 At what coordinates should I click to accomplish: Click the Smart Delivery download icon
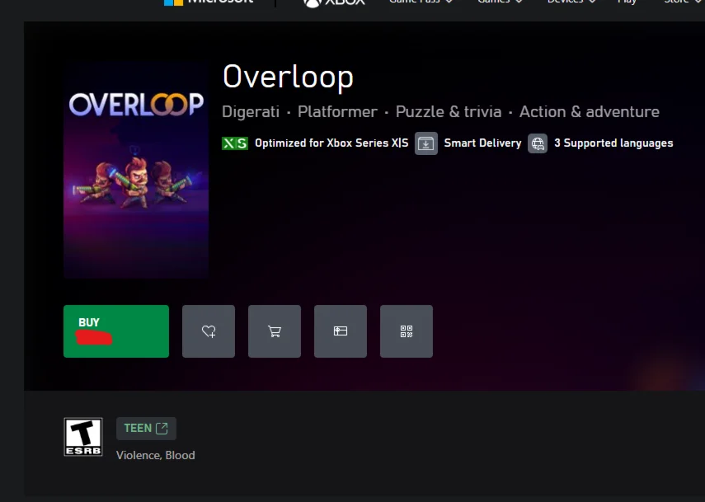(x=425, y=143)
